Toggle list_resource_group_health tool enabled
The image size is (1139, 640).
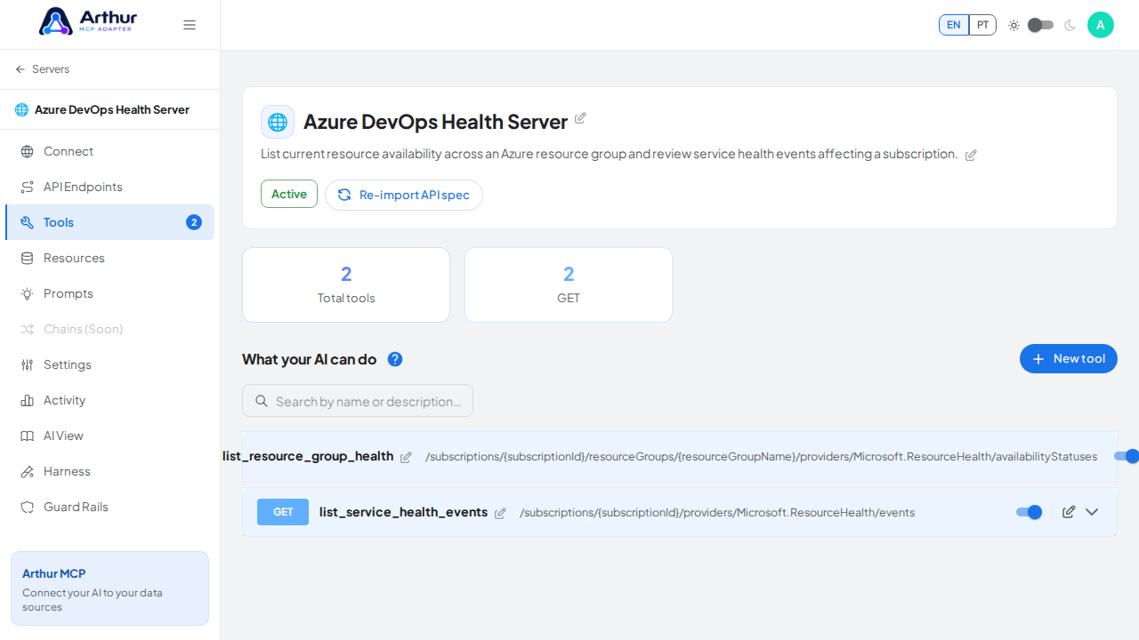pyautogui.click(x=1127, y=456)
